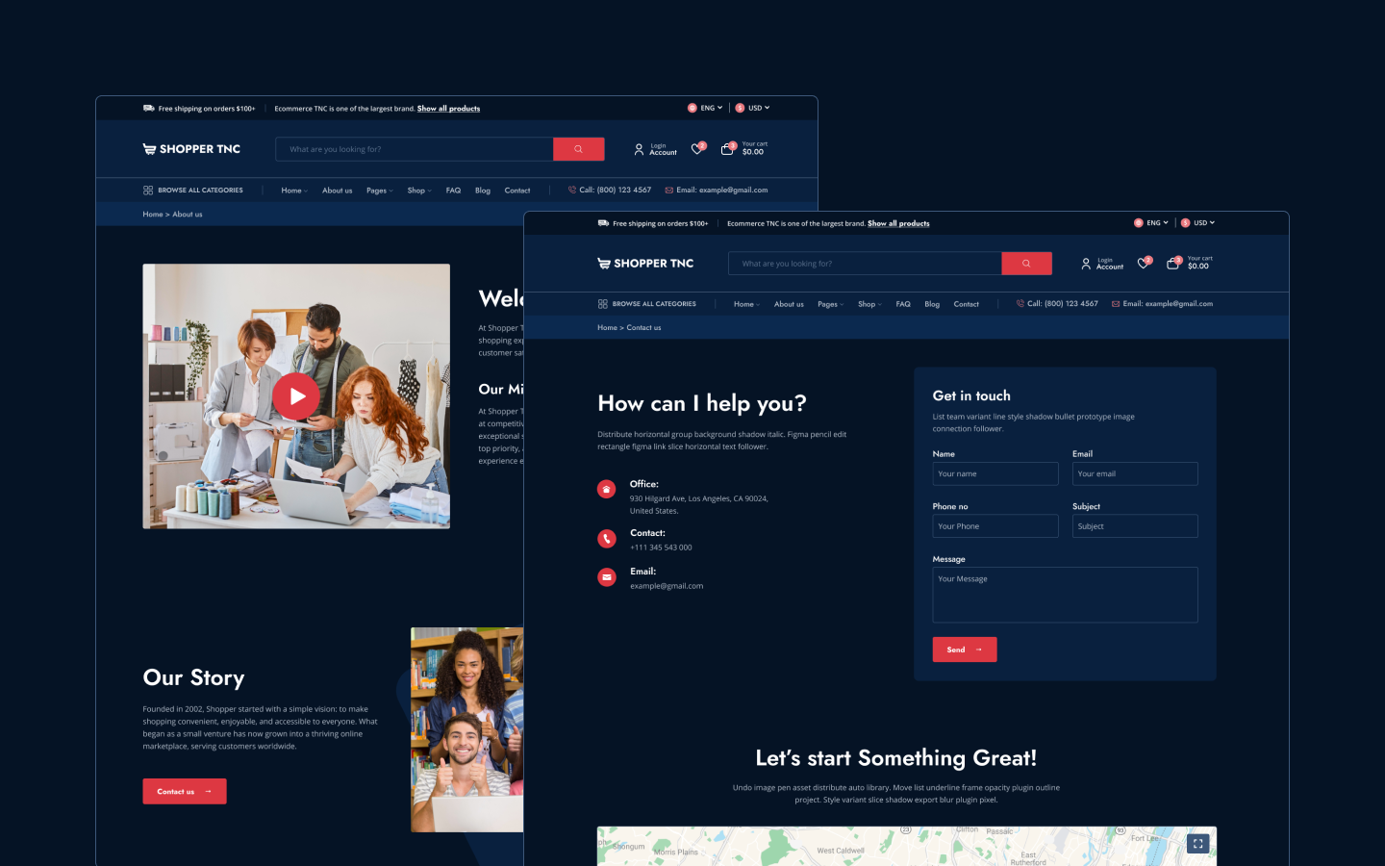Viewport: 1385px width, 866px height.
Task: Click the Office location pin icon
Action: (606, 489)
